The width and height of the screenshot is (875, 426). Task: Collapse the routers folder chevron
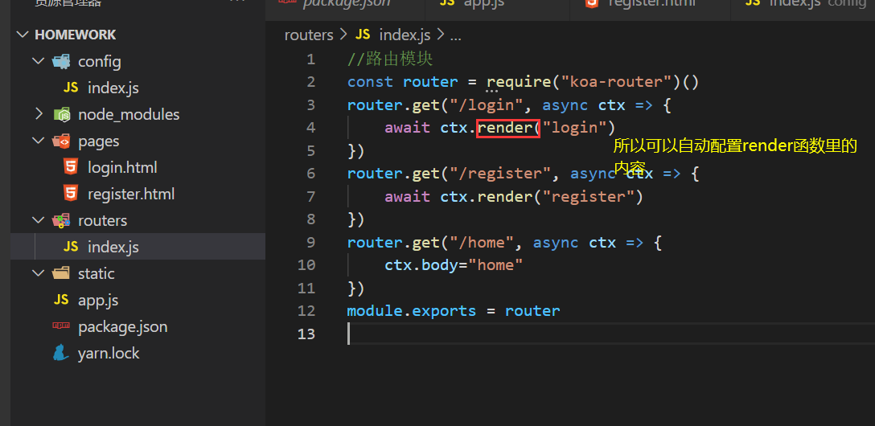tap(38, 220)
